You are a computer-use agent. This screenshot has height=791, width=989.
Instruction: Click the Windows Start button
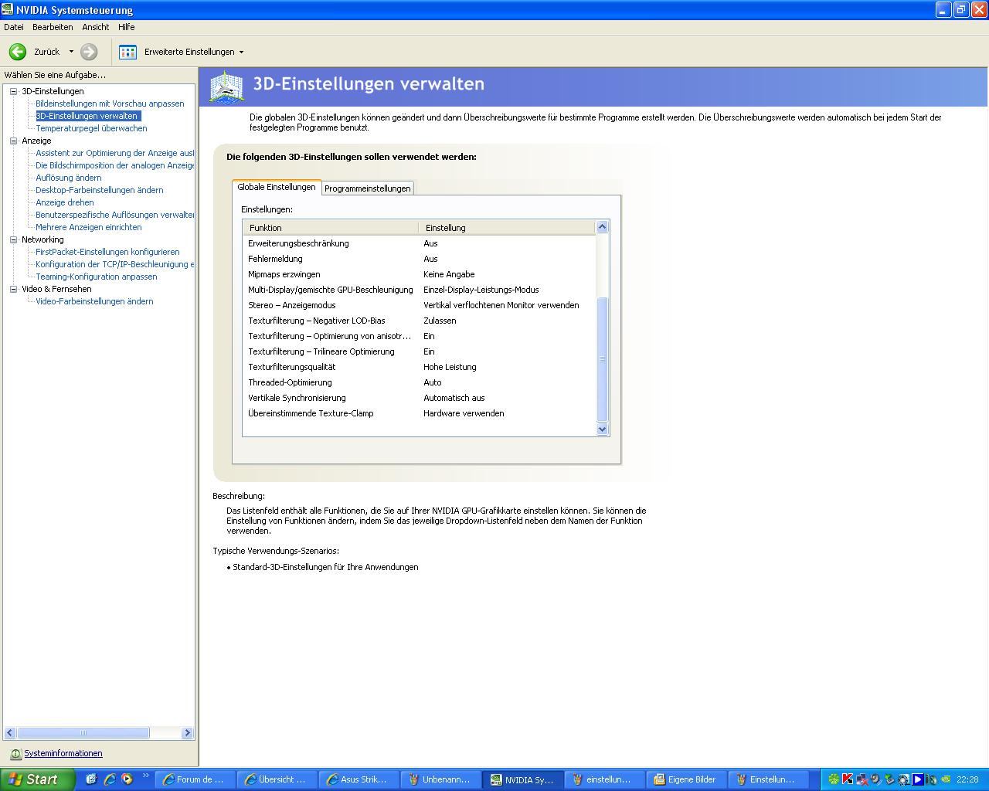pos(37,779)
